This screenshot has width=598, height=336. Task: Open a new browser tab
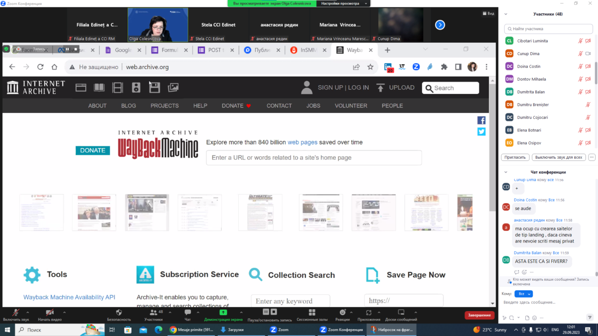pos(388,50)
